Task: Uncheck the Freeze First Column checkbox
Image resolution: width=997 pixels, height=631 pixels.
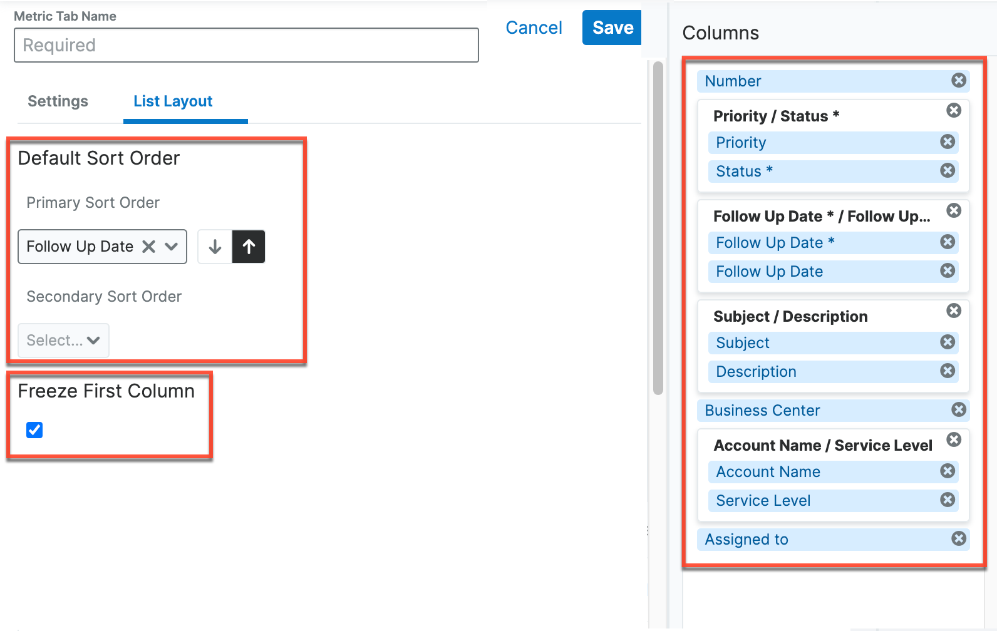Action: click(x=34, y=430)
